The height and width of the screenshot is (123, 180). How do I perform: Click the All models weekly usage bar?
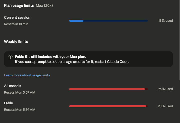click(x=108, y=89)
